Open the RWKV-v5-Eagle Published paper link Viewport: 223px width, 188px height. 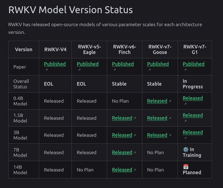tap(88, 64)
